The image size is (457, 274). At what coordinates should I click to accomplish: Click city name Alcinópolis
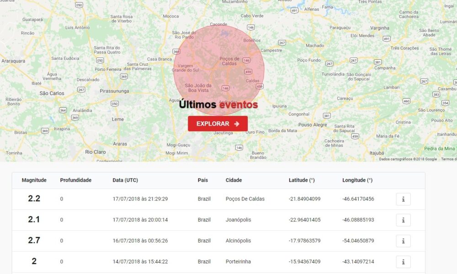coord(238,241)
